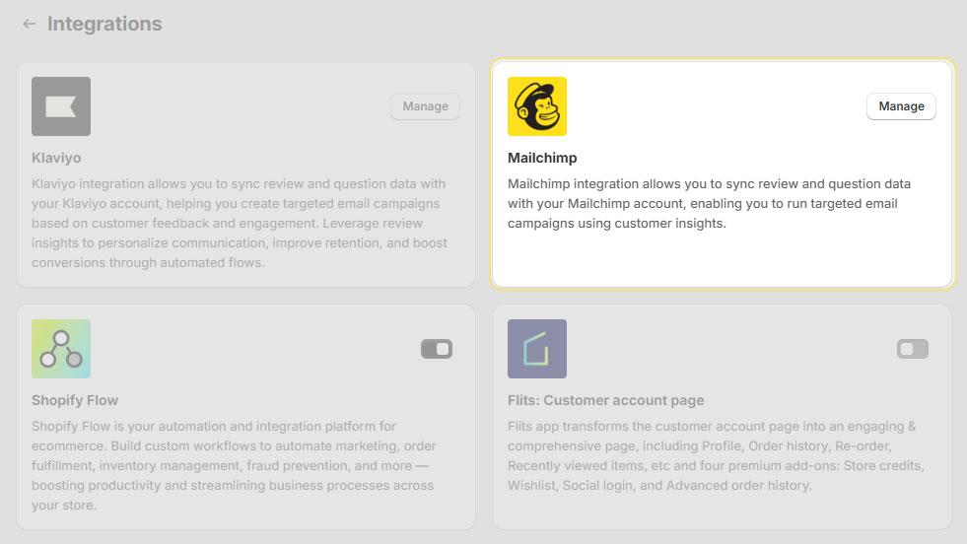
Task: Click the Shopify Flow logo icon
Action: click(61, 349)
